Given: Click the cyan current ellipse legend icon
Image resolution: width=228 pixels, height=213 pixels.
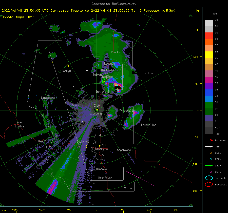Looking at the screenshot, I should coord(209,178).
